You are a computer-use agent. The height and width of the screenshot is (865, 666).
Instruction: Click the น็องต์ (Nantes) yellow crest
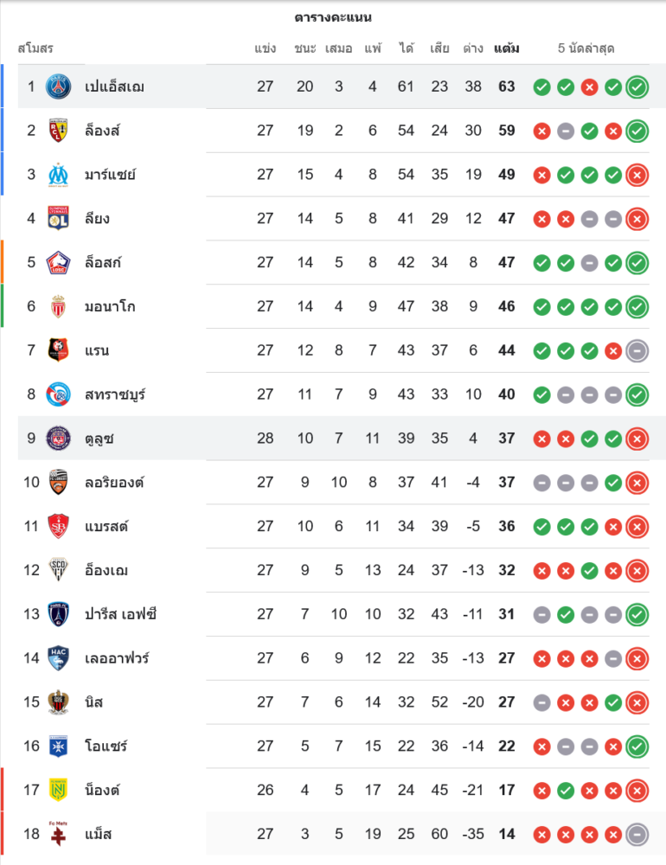(59, 790)
